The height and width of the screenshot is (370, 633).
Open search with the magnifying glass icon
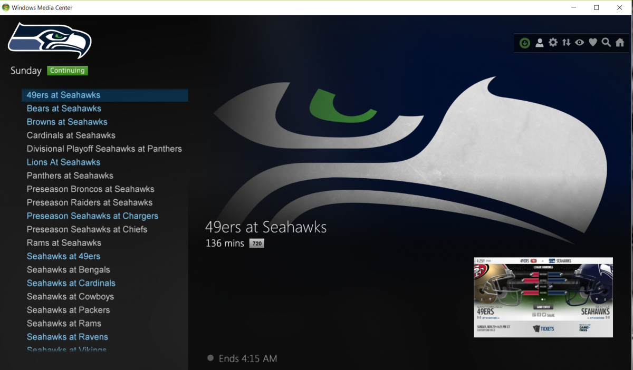click(x=606, y=43)
